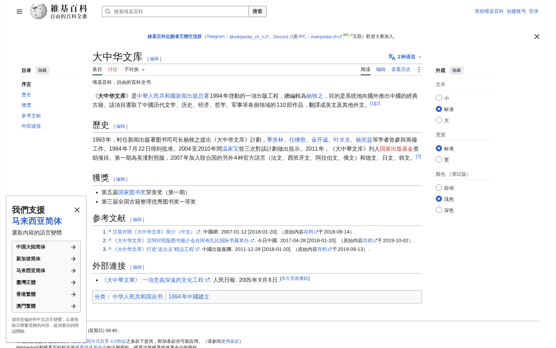Edit the 獲獎 section
The width and height of the screenshot is (556, 348).
coord(121,179)
